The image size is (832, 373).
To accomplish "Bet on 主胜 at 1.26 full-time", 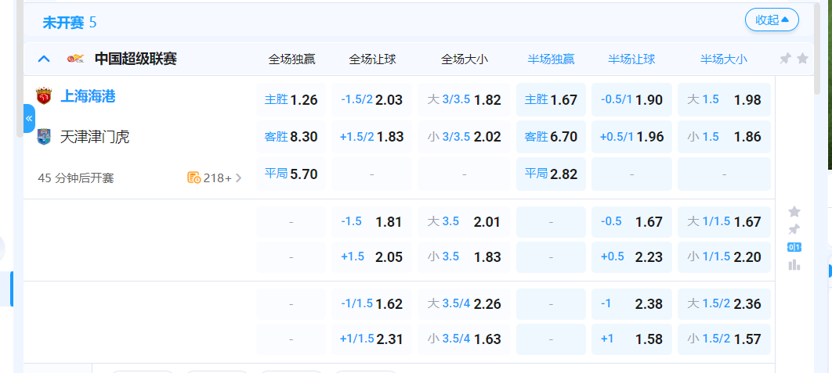I will click(291, 100).
